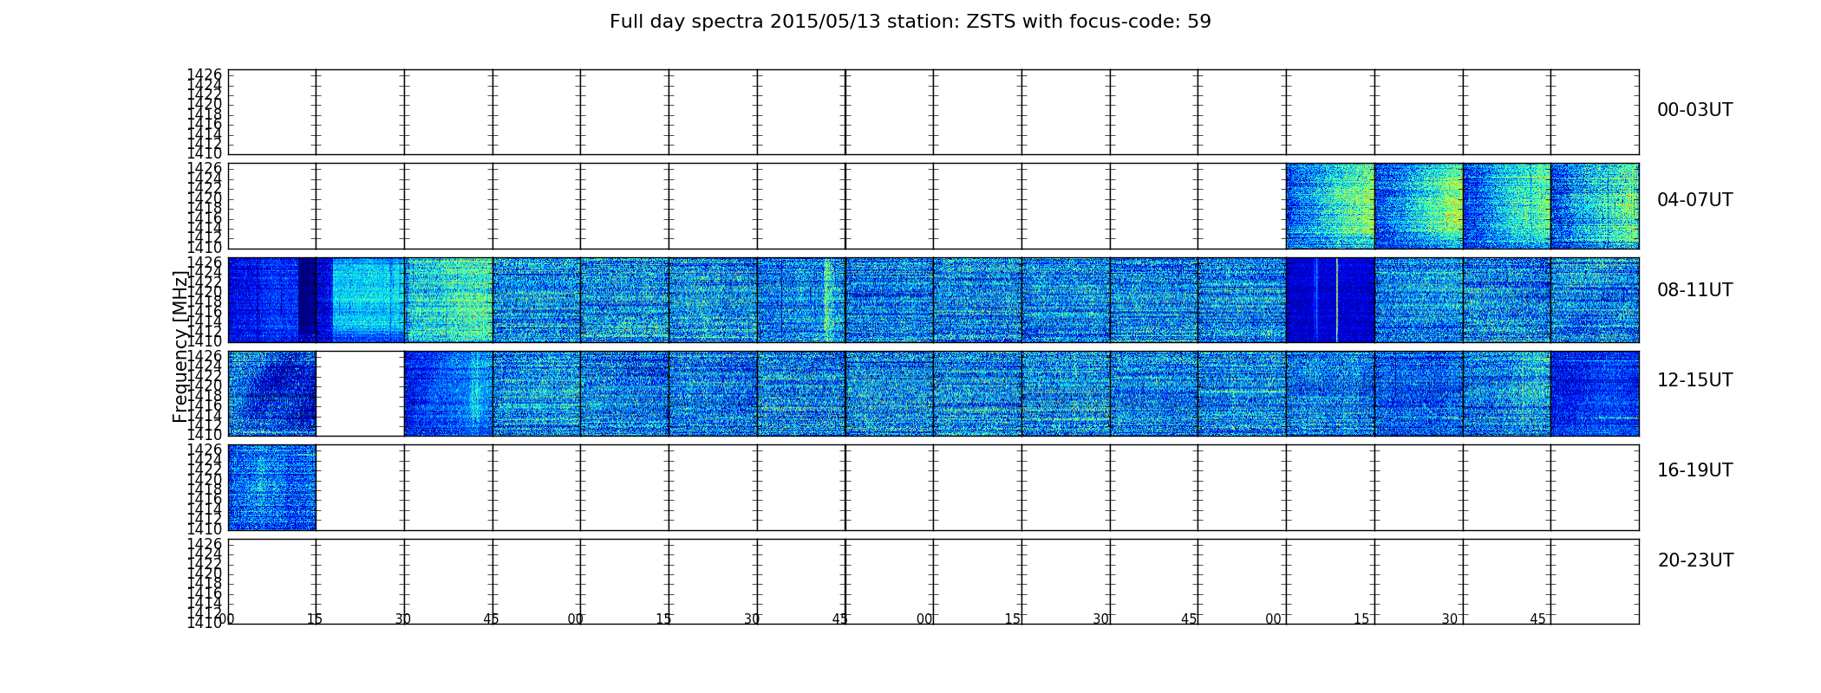The image size is (1821, 693).
Task: Select the '12-15UT' row label
Action: coord(1694,380)
